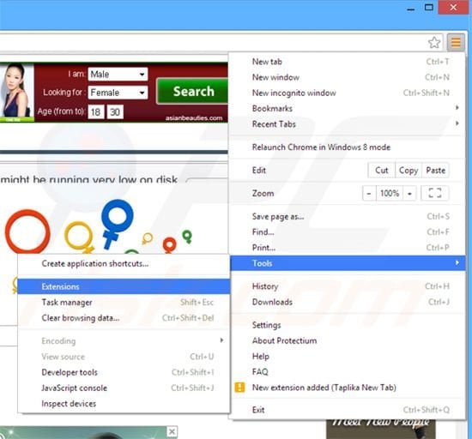Click the age from field showing 18
The height and width of the screenshot is (439, 472).
tap(96, 111)
